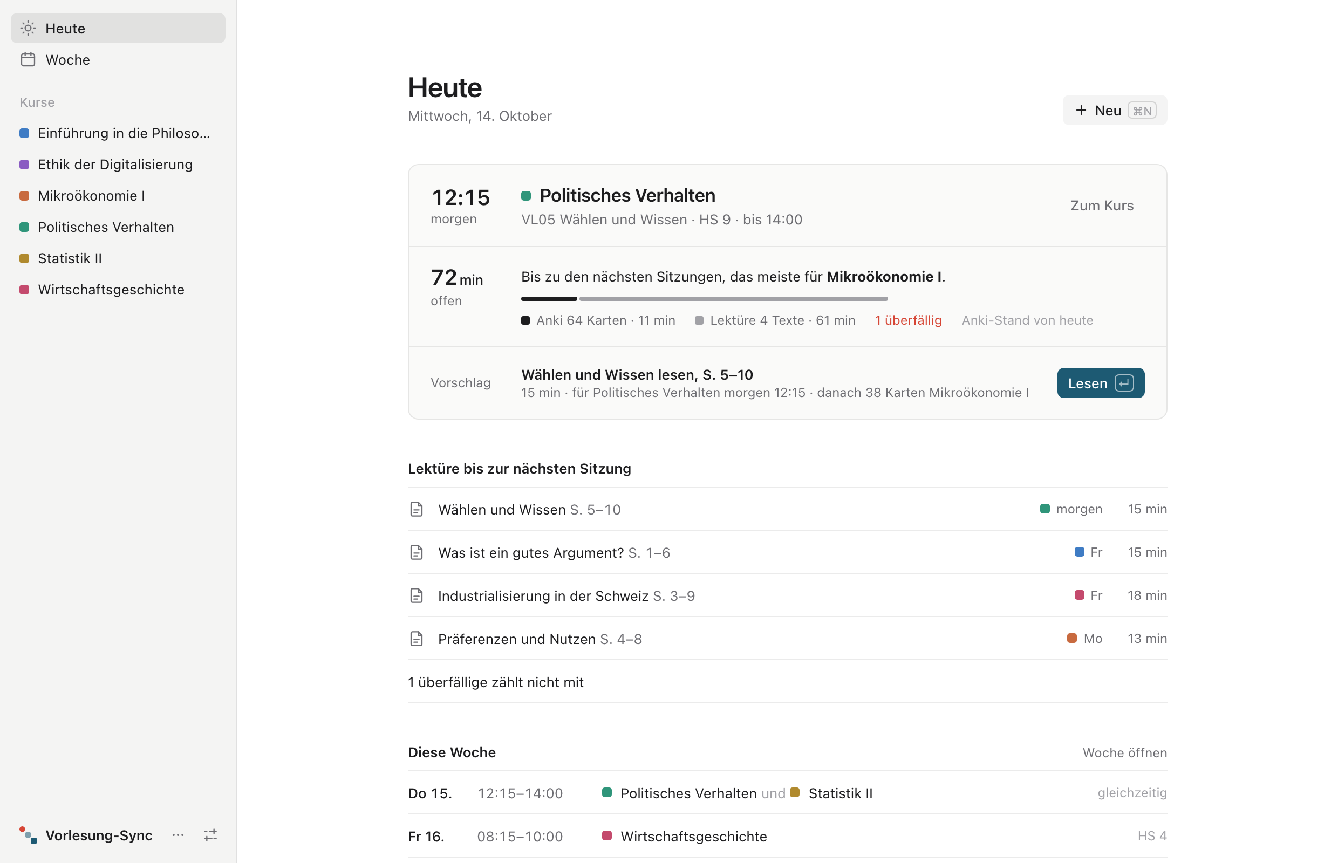1338x863 pixels.
Task: Open course Statistik II in sidebar
Action: click(118, 258)
